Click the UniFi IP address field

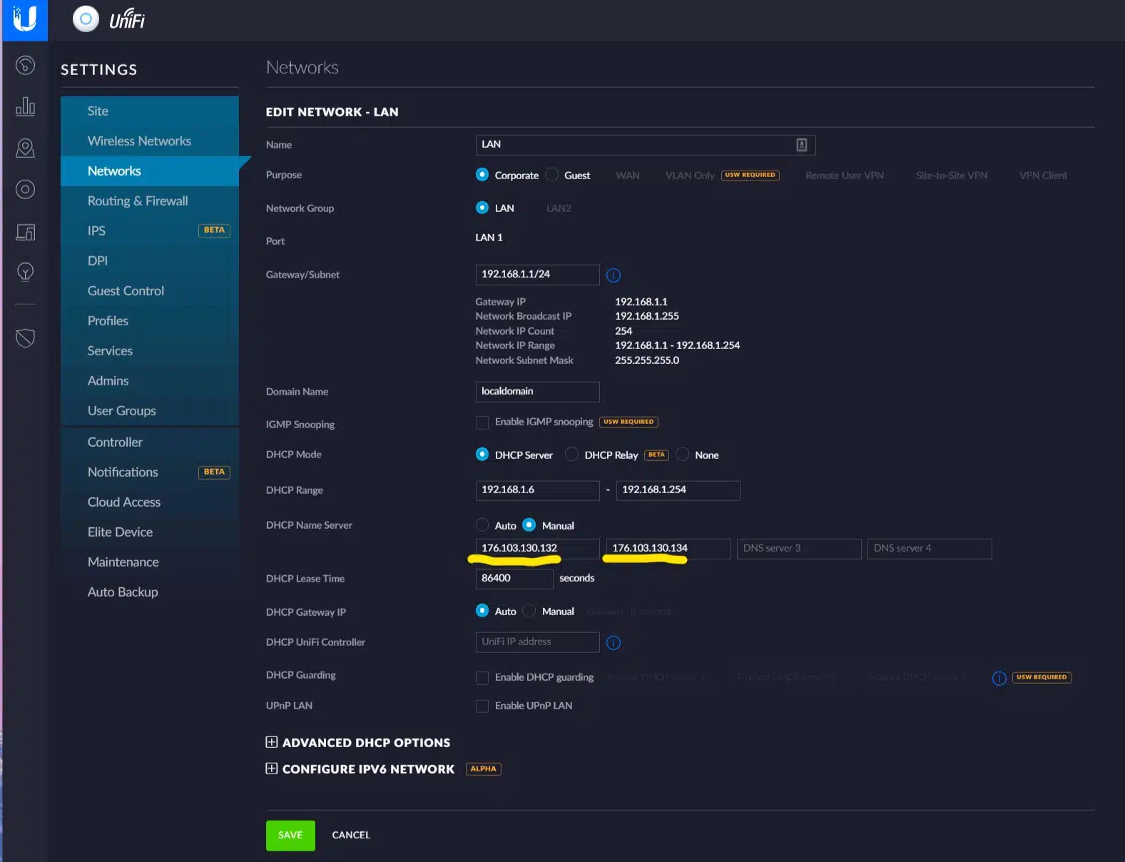(x=537, y=642)
